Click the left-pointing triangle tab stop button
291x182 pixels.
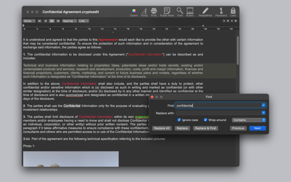232,21
